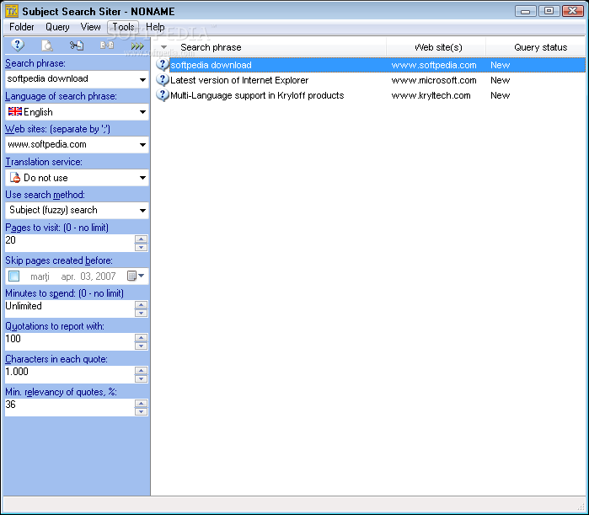Open the View menu
The width and height of the screenshot is (589, 515).
point(90,27)
